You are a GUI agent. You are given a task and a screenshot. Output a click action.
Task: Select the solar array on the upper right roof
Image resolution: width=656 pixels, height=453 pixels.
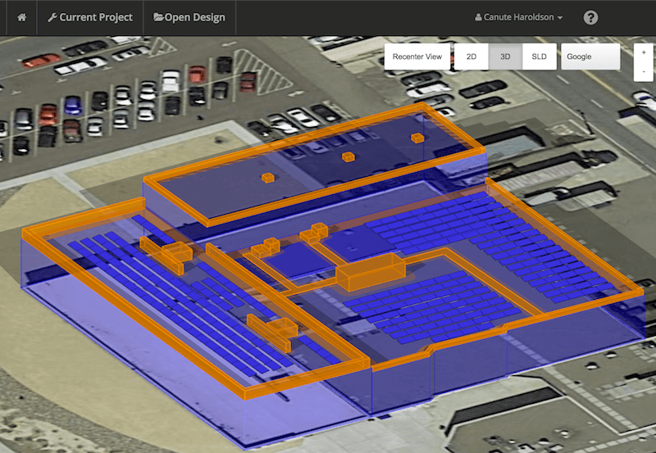[x=492, y=238]
